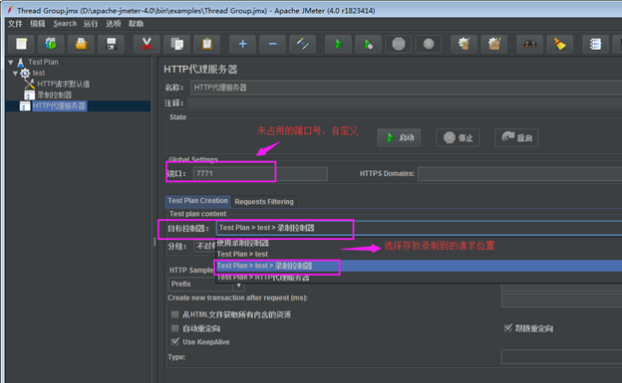
Task: Click the 名称 name input field
Action: coord(407,88)
